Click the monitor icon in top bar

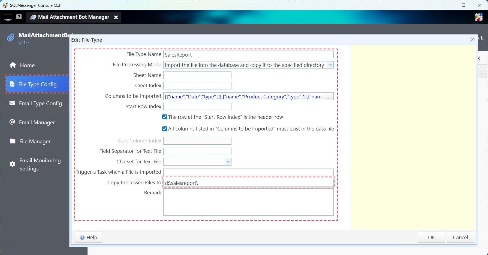click(8, 17)
